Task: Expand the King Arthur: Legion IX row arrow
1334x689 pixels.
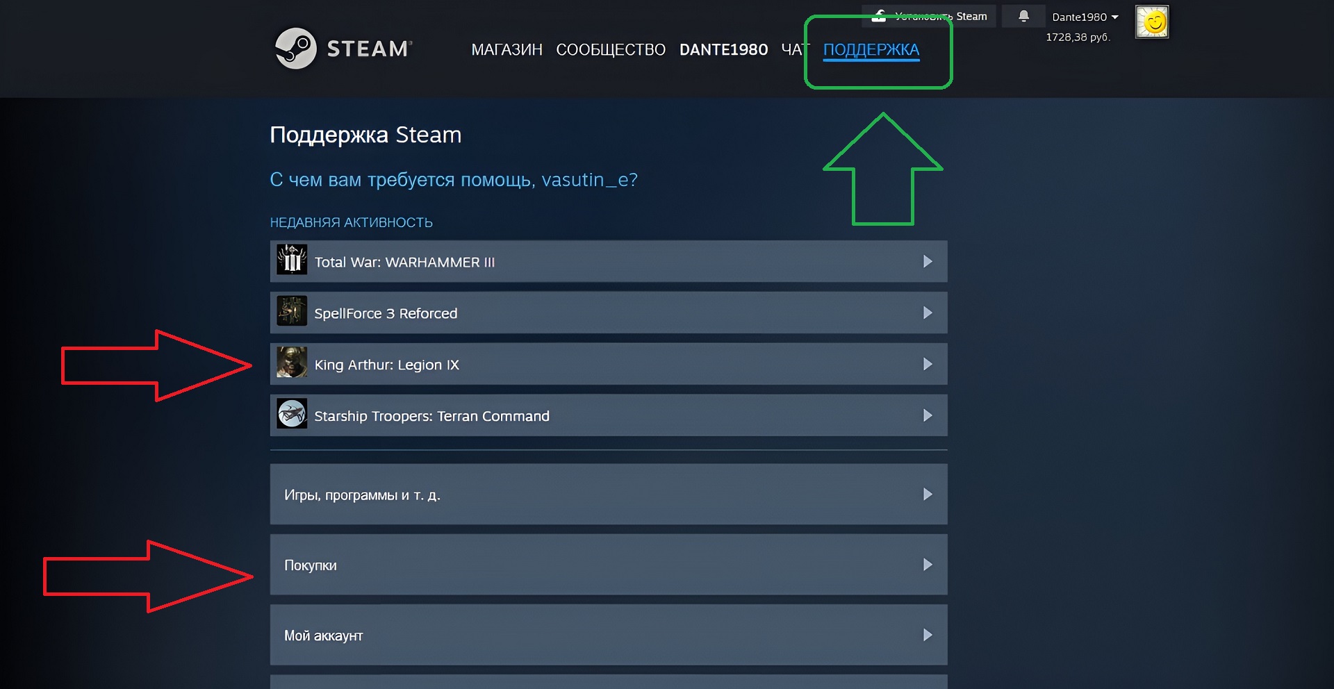Action: pos(928,364)
